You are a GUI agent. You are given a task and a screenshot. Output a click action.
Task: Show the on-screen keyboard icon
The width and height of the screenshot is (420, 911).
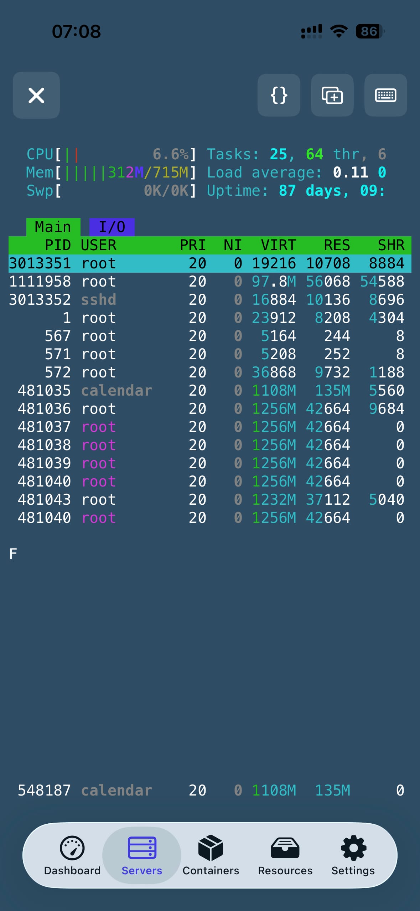[x=386, y=95]
